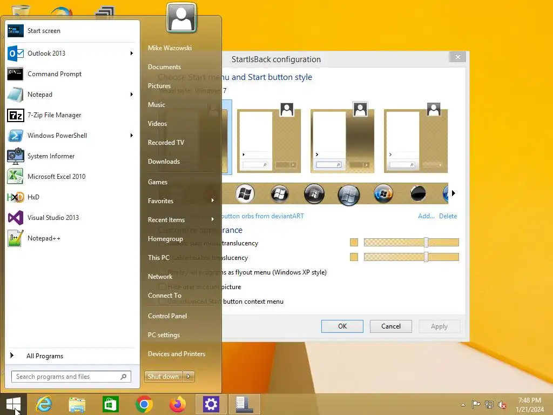Click Delete link for orbs
Image resolution: width=553 pixels, height=415 pixels.
coord(448,216)
